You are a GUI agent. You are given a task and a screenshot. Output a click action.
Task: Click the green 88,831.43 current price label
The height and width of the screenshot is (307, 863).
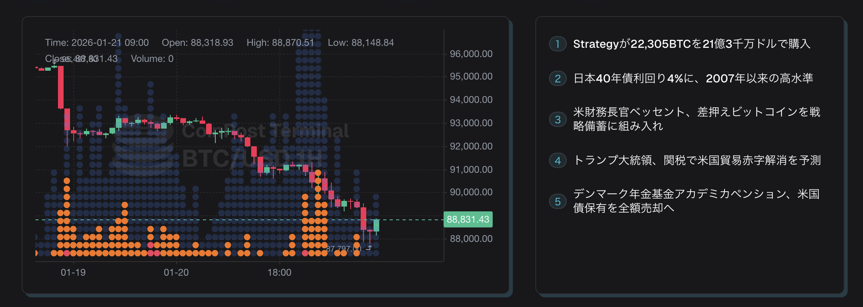[x=468, y=219]
